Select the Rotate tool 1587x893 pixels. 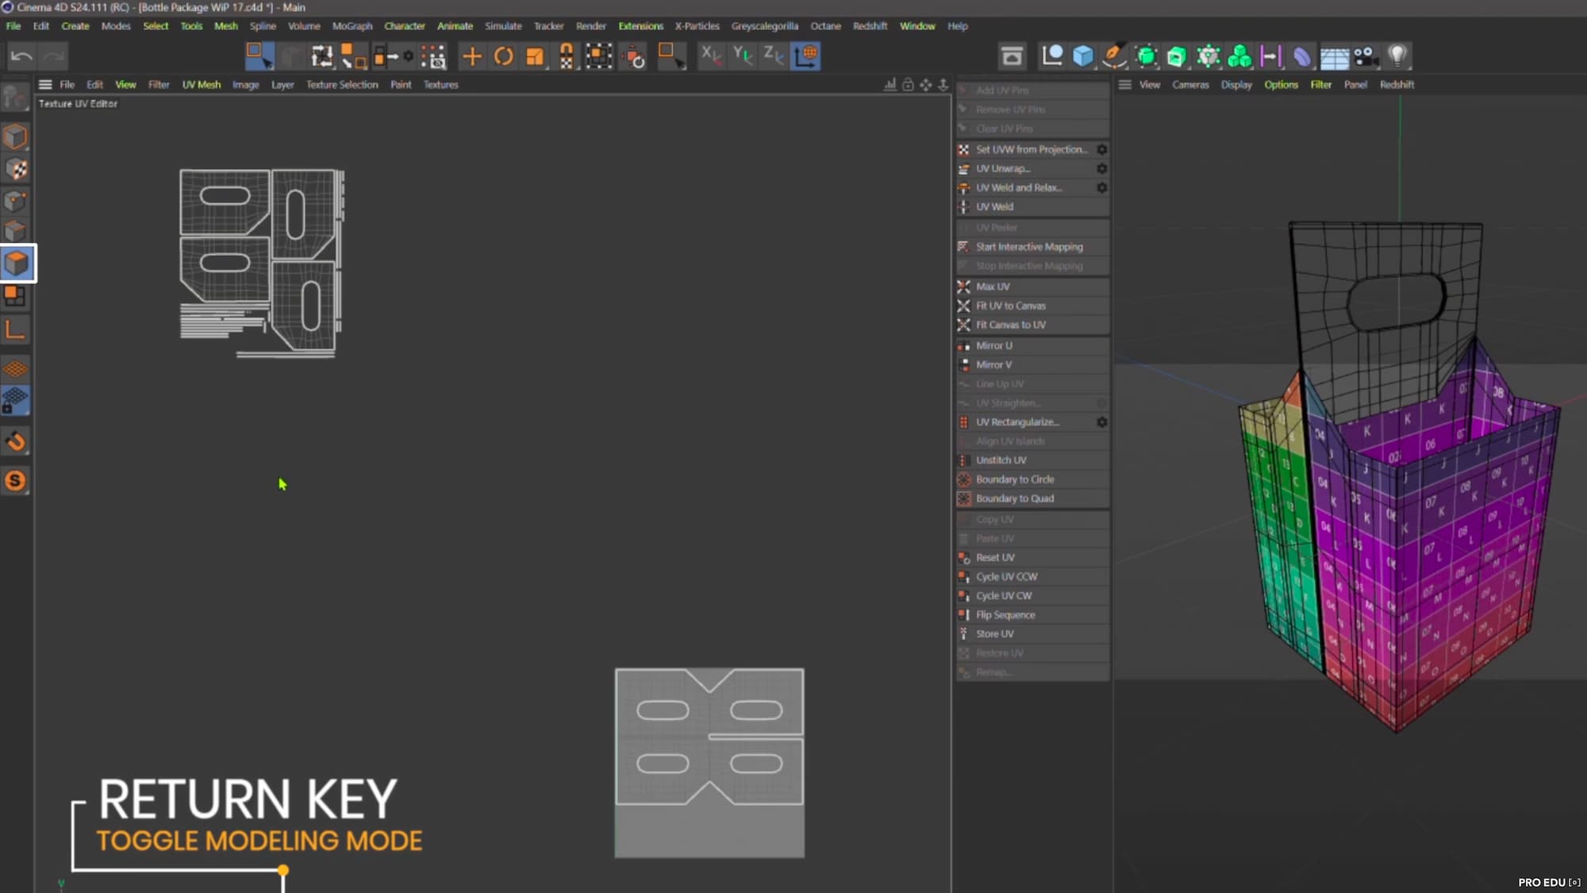pyautogui.click(x=503, y=56)
